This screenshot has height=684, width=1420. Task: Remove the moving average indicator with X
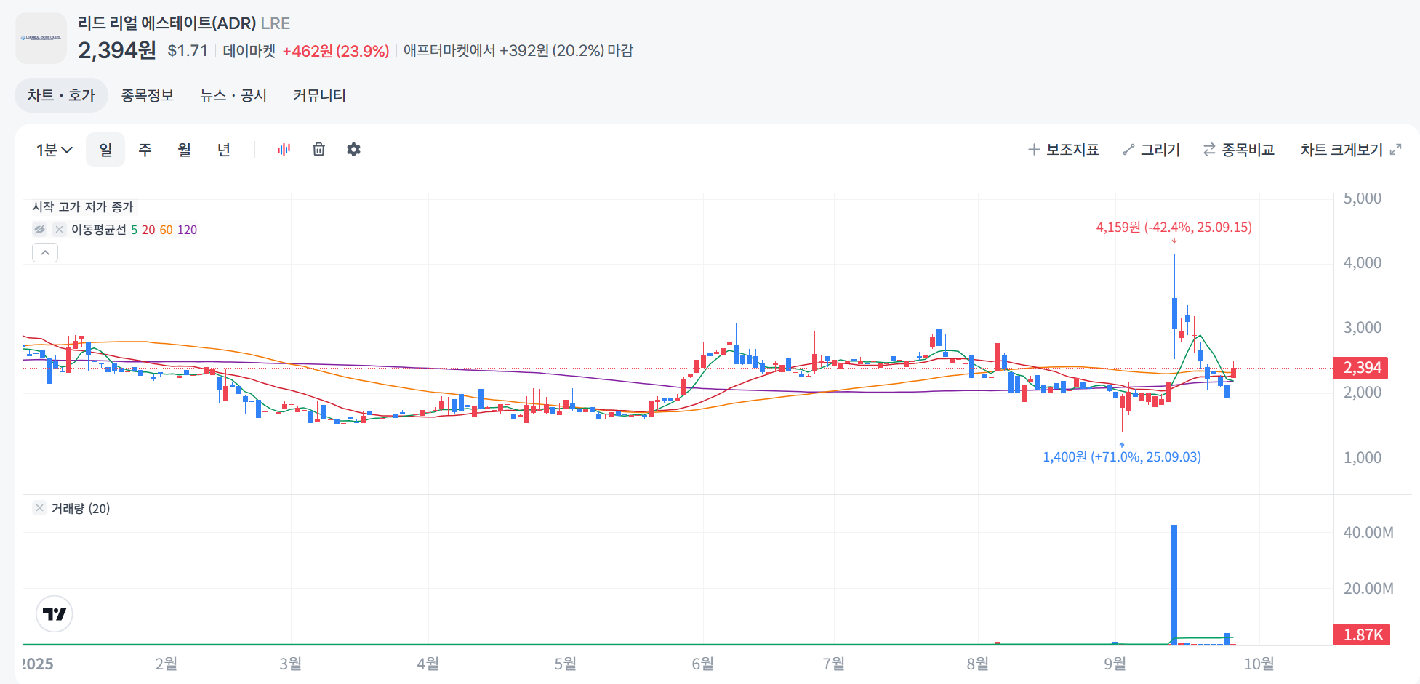click(59, 230)
